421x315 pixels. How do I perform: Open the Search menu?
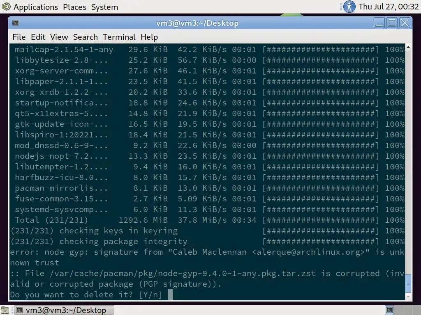click(86, 37)
